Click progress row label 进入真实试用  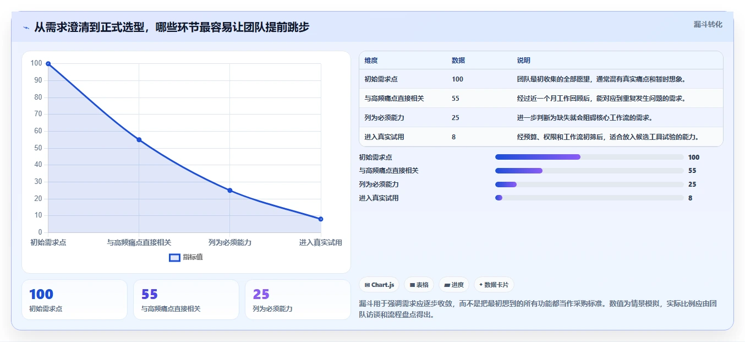tap(379, 198)
